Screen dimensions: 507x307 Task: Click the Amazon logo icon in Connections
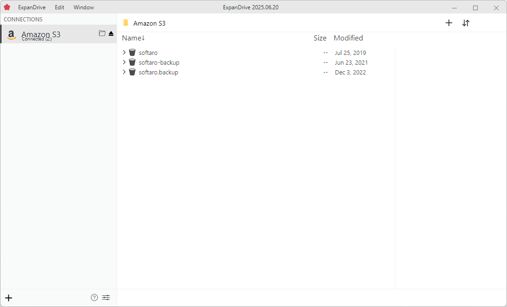(11, 35)
